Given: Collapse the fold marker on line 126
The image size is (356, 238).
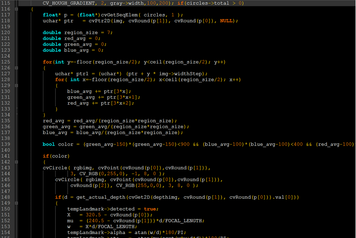Looking at the screenshot, I should tap(16, 68).
